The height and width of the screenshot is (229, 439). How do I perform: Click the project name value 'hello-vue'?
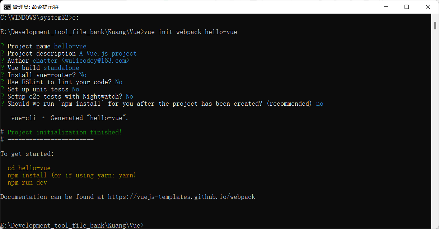(70, 46)
